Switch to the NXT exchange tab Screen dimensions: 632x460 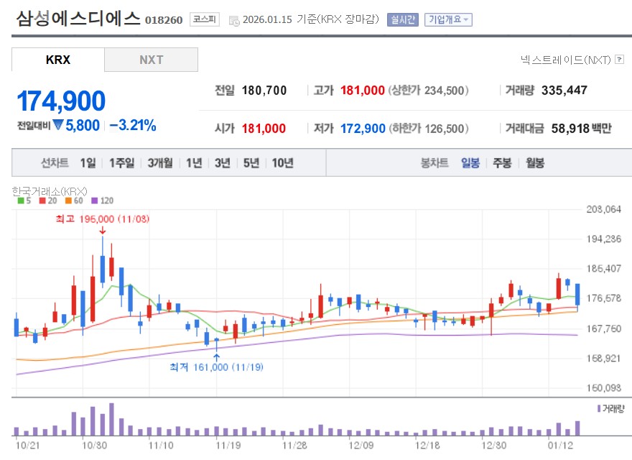(152, 60)
